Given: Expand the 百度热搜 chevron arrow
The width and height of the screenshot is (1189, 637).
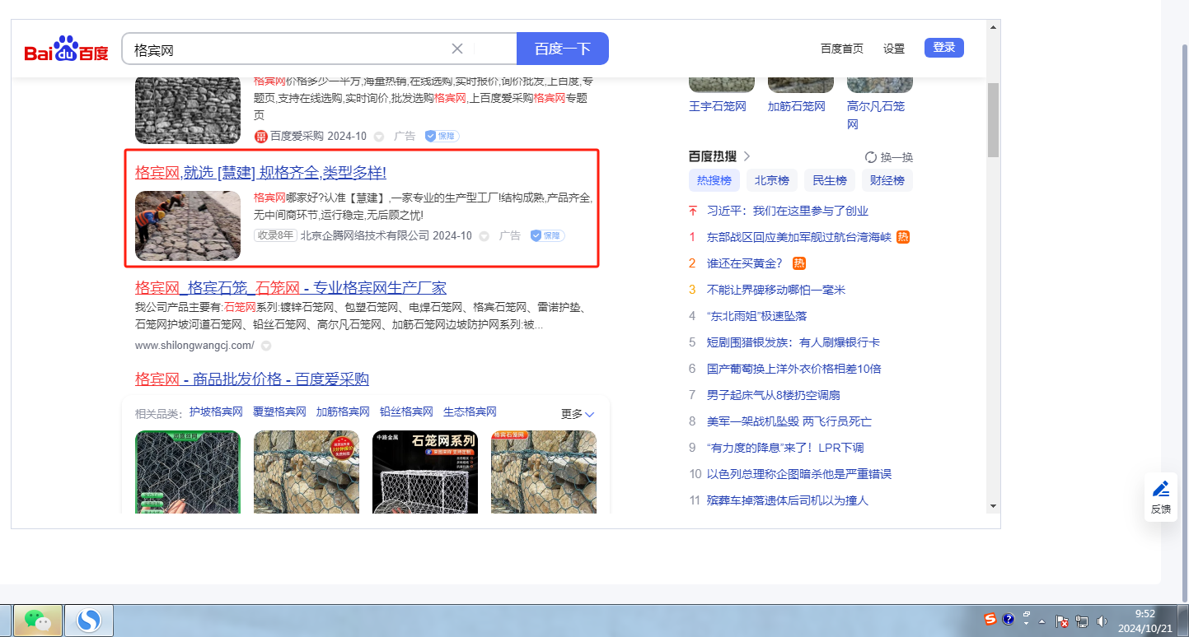Looking at the screenshot, I should click(747, 156).
